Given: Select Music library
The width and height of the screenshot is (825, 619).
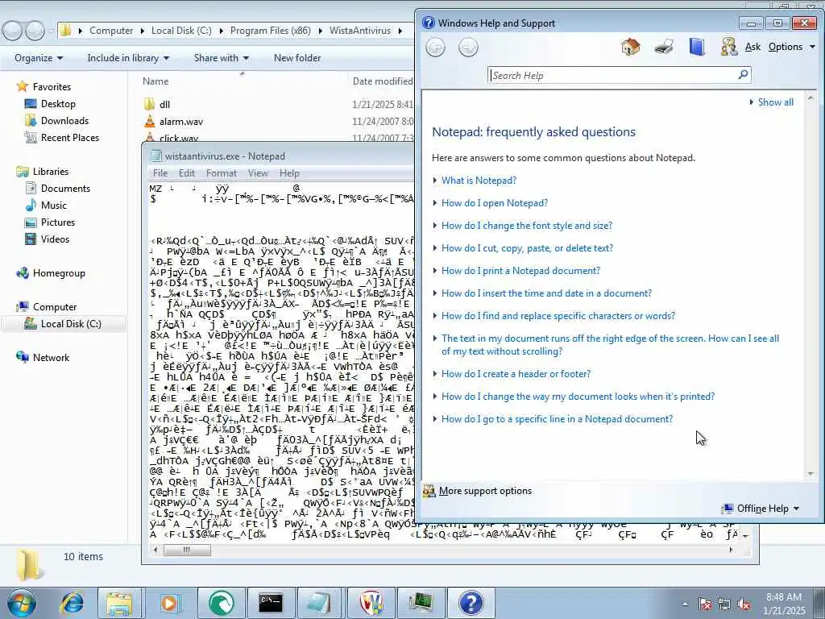Looking at the screenshot, I should pyautogui.click(x=54, y=206).
